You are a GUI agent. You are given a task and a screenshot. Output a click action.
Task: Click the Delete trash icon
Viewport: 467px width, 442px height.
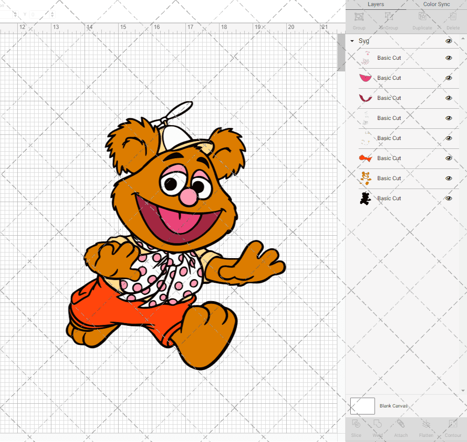pyautogui.click(x=453, y=17)
